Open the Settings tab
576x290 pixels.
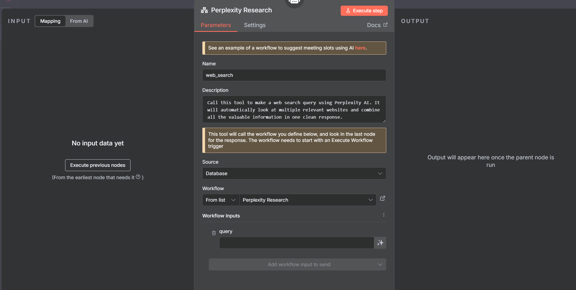pyautogui.click(x=255, y=25)
